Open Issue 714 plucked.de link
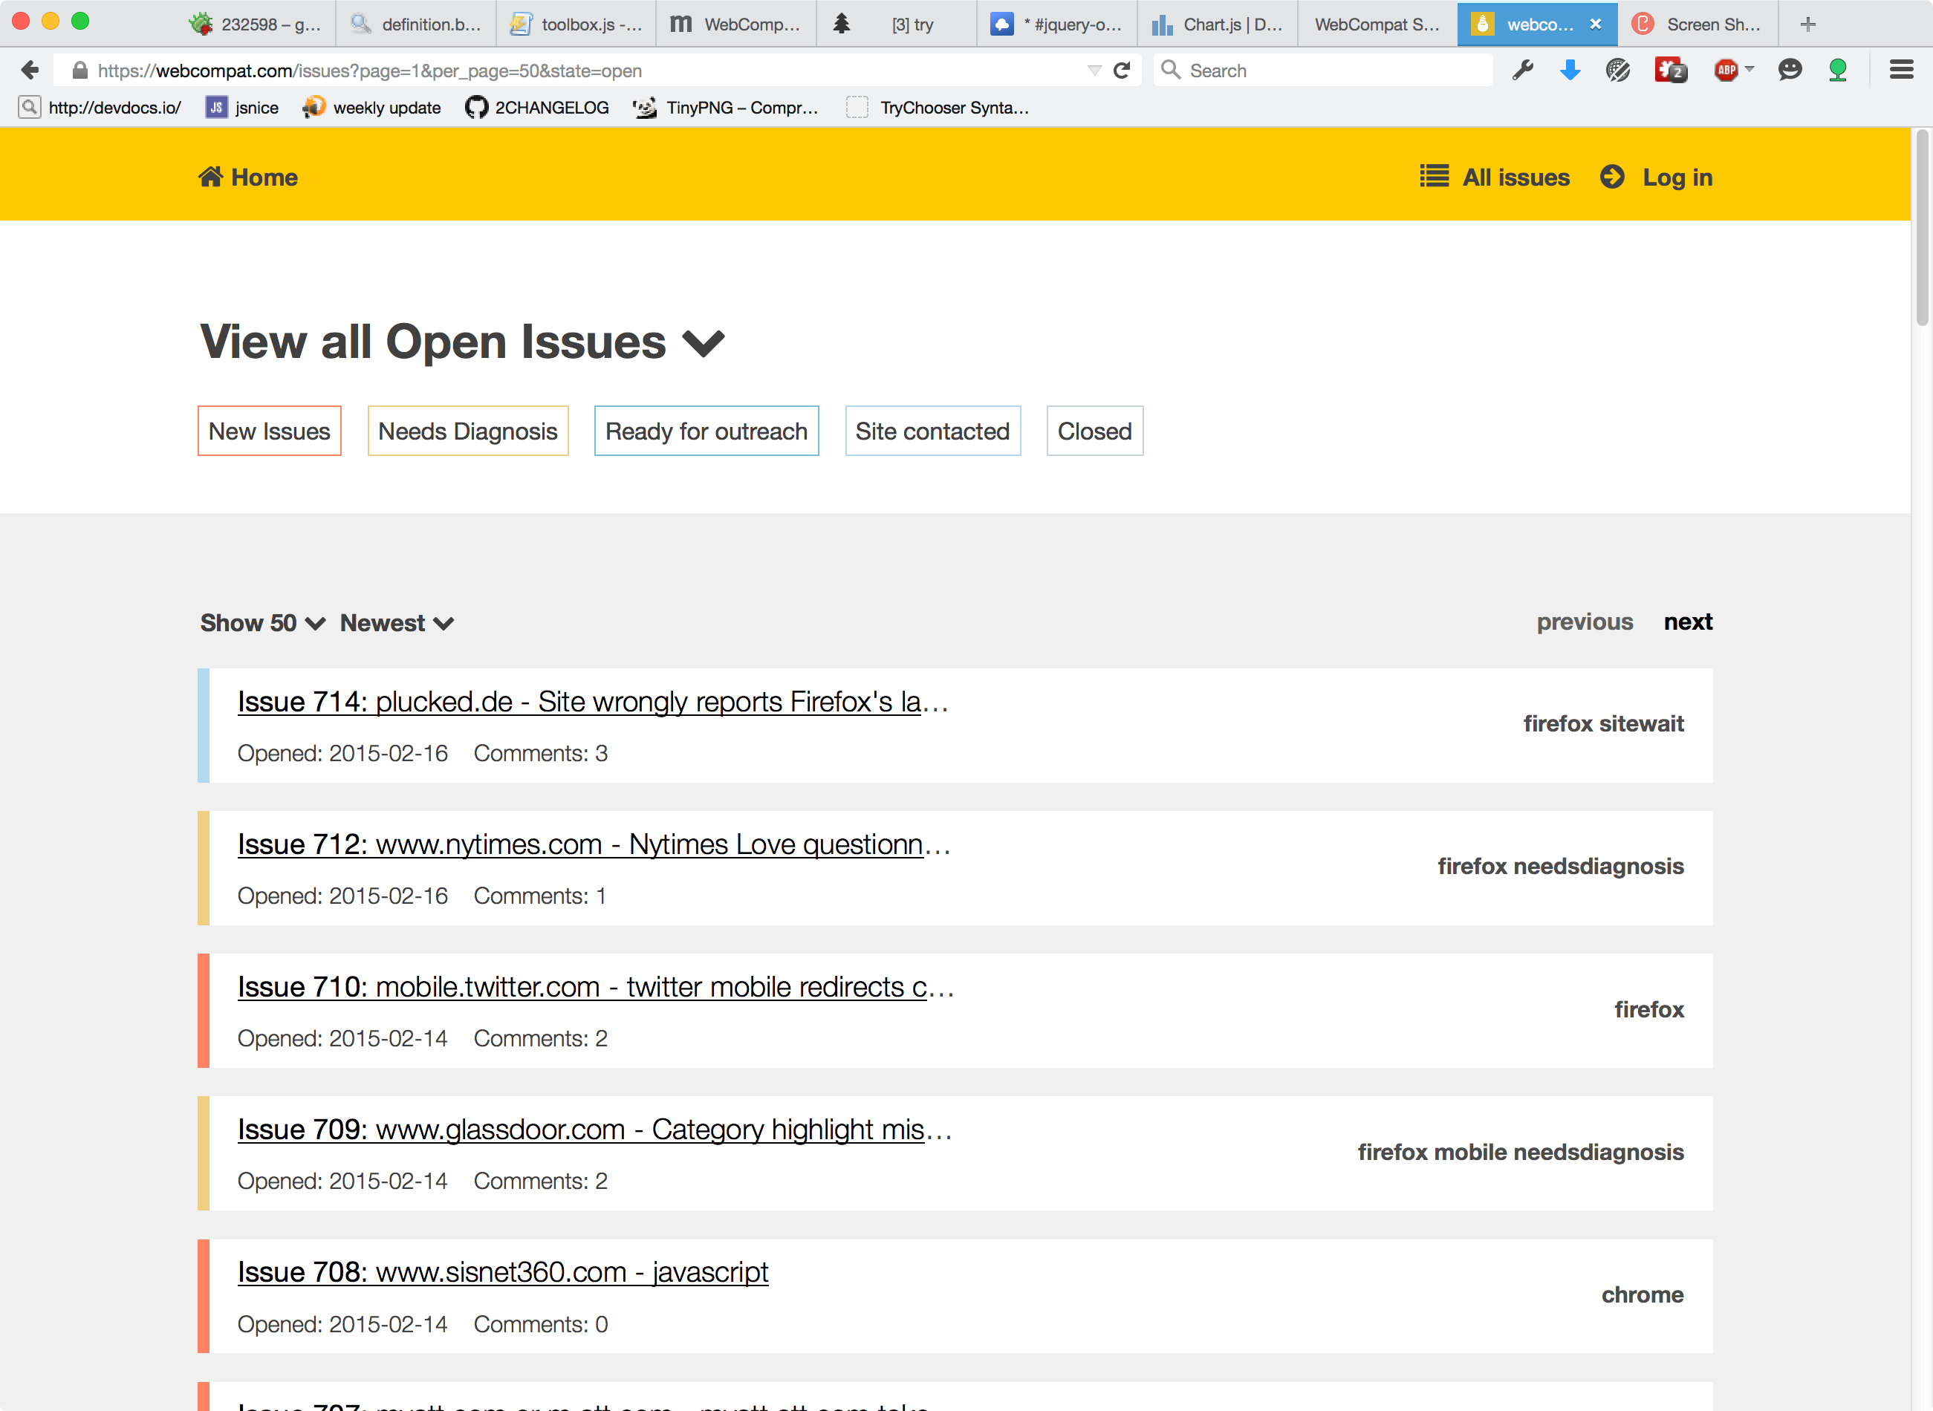Screen dimensions: 1933x1411 point(592,701)
